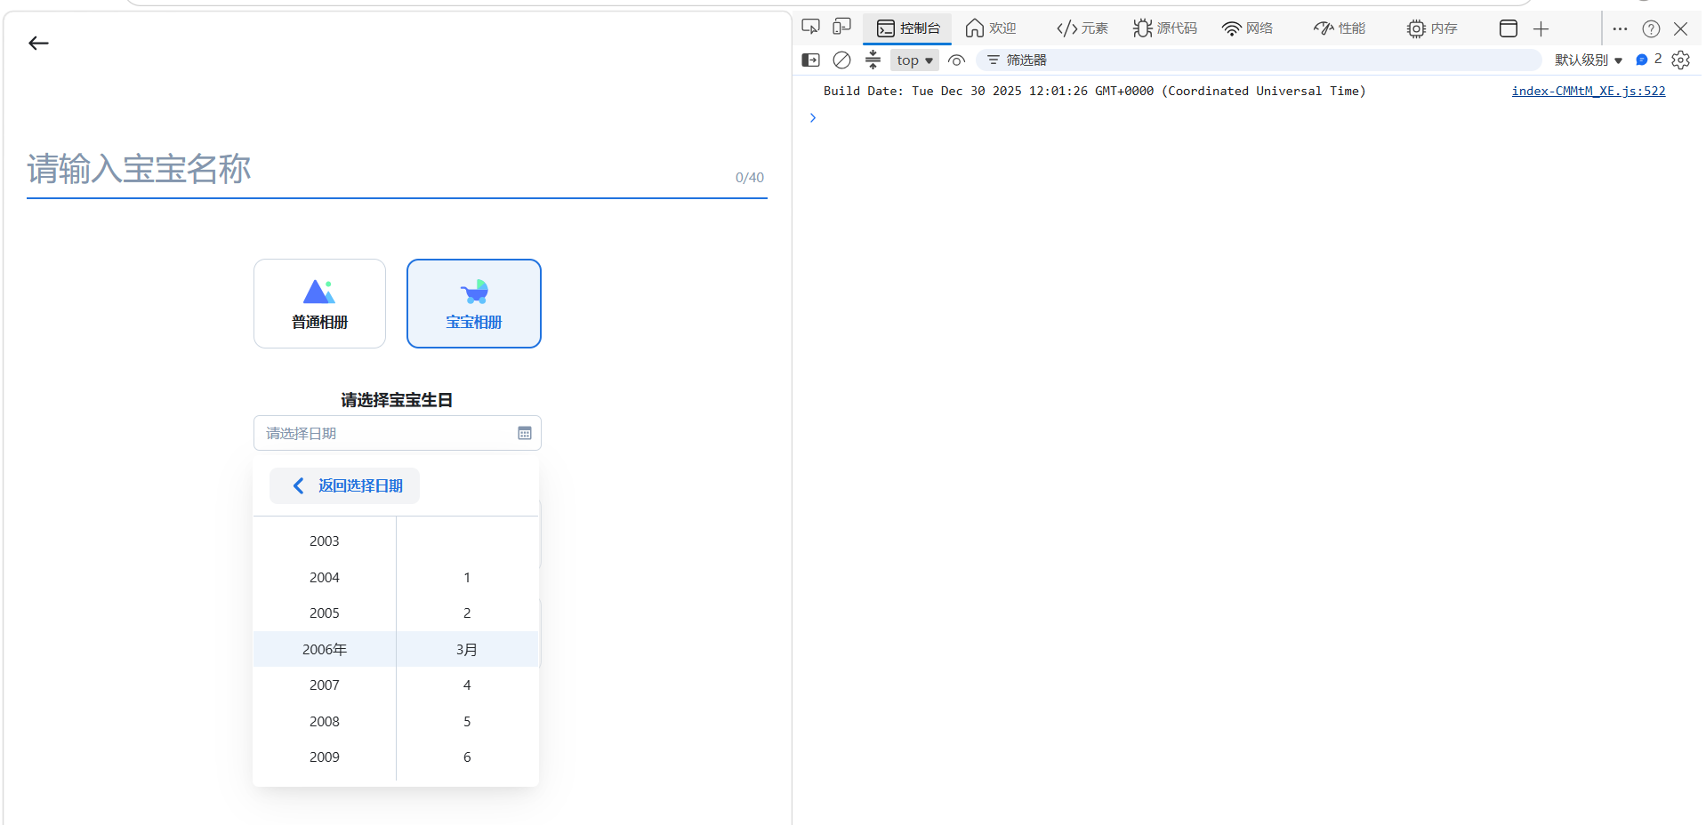The height and width of the screenshot is (825, 1706).
Task: Click the live expression eye icon
Action: (x=956, y=60)
